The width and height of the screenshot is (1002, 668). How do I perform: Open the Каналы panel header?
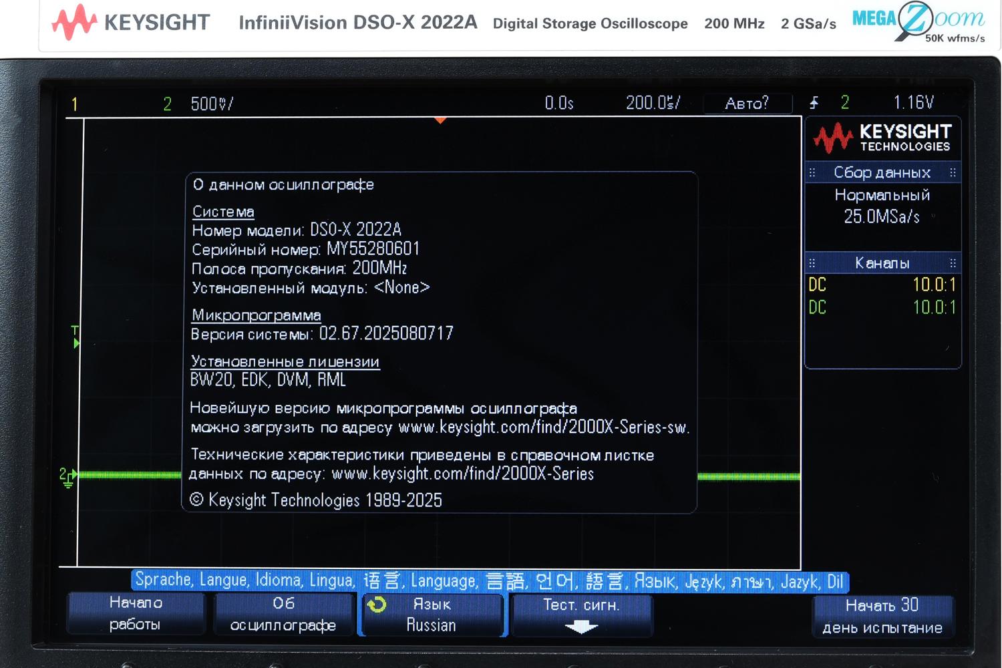882,263
